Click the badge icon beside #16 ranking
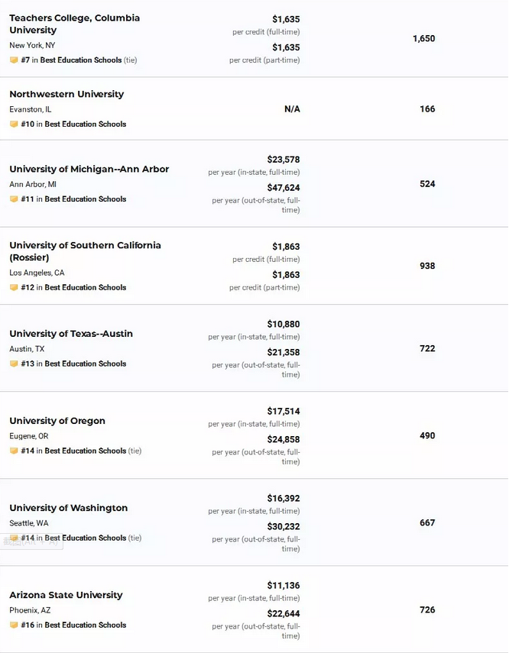Viewport: 509px width, 653px height. tap(14, 625)
